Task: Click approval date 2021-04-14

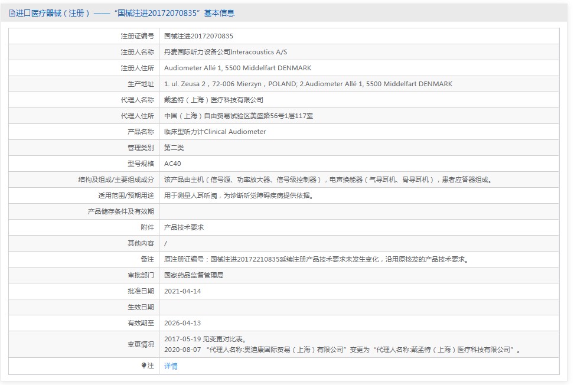Action: pyautogui.click(x=184, y=291)
